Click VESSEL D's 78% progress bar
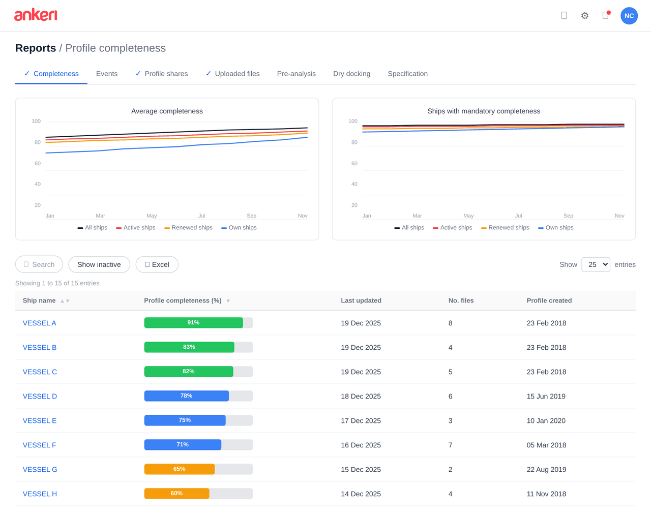This screenshot has width=651, height=517. click(x=187, y=396)
